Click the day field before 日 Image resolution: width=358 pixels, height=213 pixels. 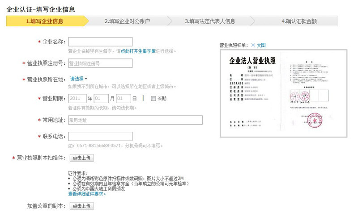click(124, 98)
